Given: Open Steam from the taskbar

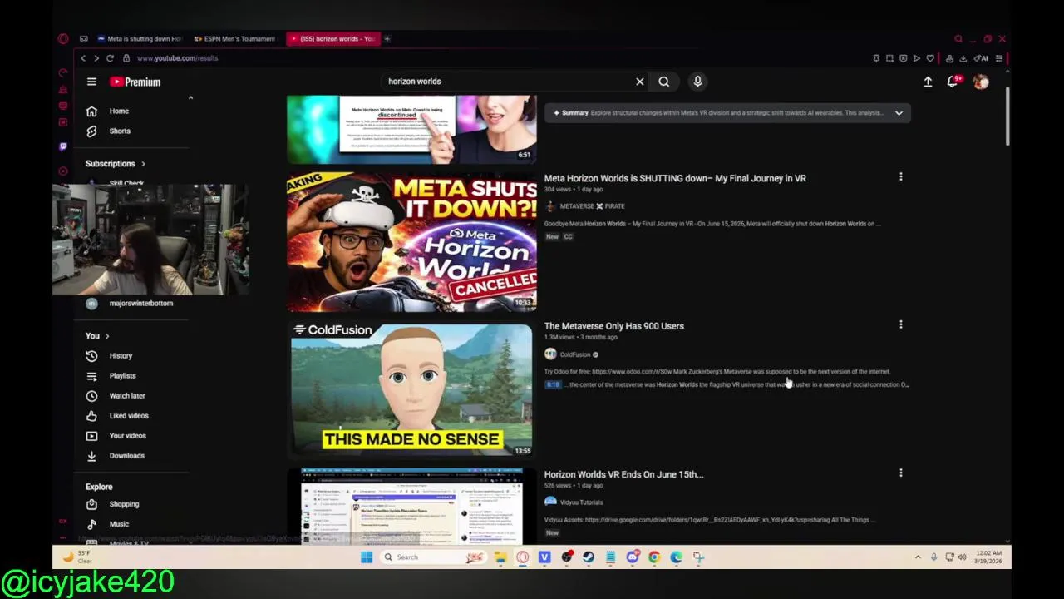Looking at the screenshot, I should (589, 557).
